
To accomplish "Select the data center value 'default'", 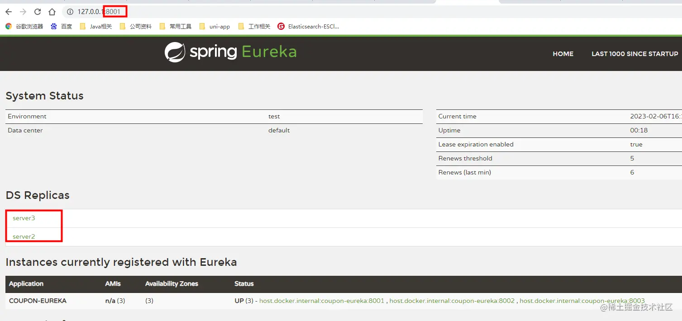I will pos(279,130).
